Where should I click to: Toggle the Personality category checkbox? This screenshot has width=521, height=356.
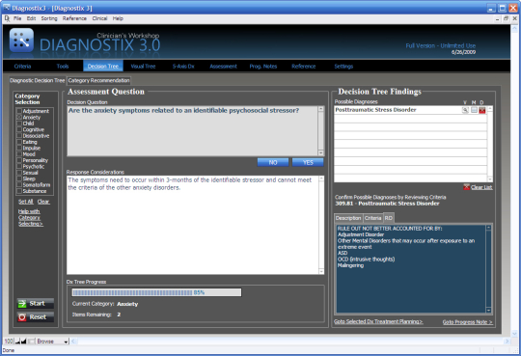(19, 160)
